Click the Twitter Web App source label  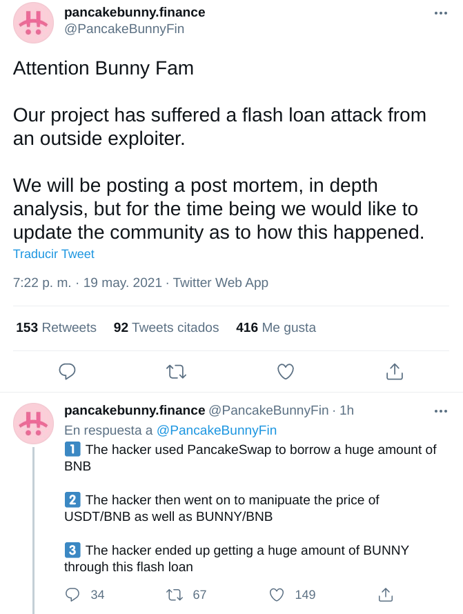pyautogui.click(x=221, y=283)
